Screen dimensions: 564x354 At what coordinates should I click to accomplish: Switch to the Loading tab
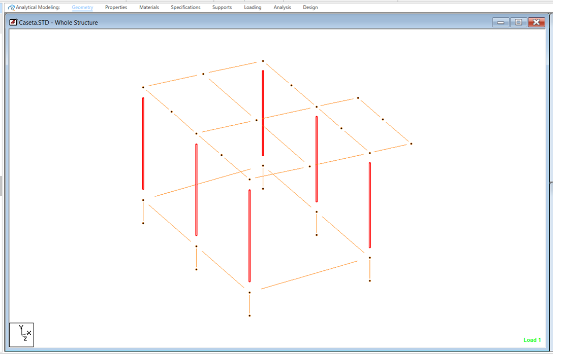click(x=253, y=7)
